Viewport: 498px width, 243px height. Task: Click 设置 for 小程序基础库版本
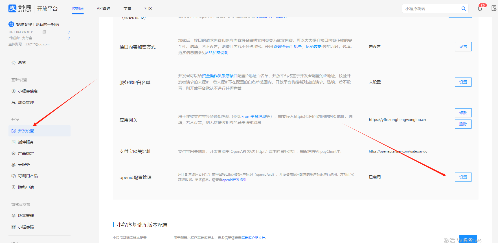[x=468, y=239]
